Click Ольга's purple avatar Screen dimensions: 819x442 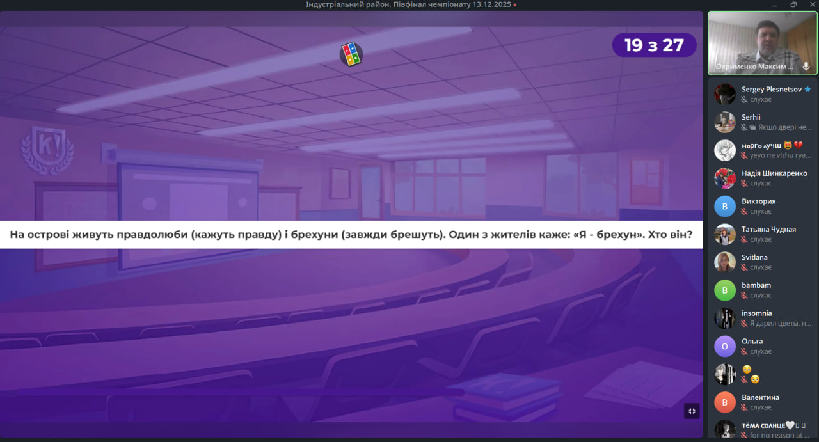[724, 346]
